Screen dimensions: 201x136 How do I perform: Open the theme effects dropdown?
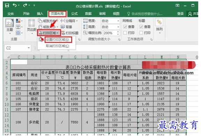tap(19, 33)
